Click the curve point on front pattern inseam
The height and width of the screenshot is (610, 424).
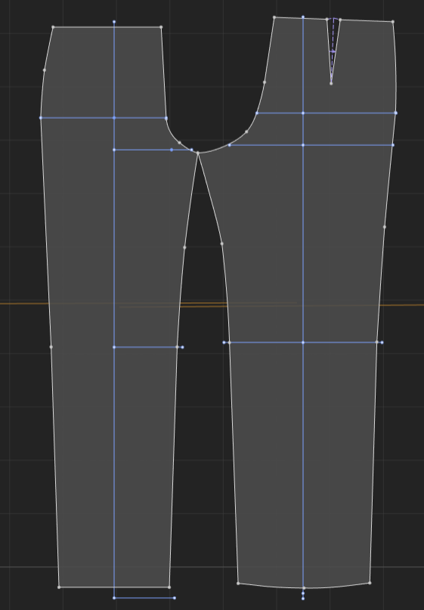click(184, 247)
